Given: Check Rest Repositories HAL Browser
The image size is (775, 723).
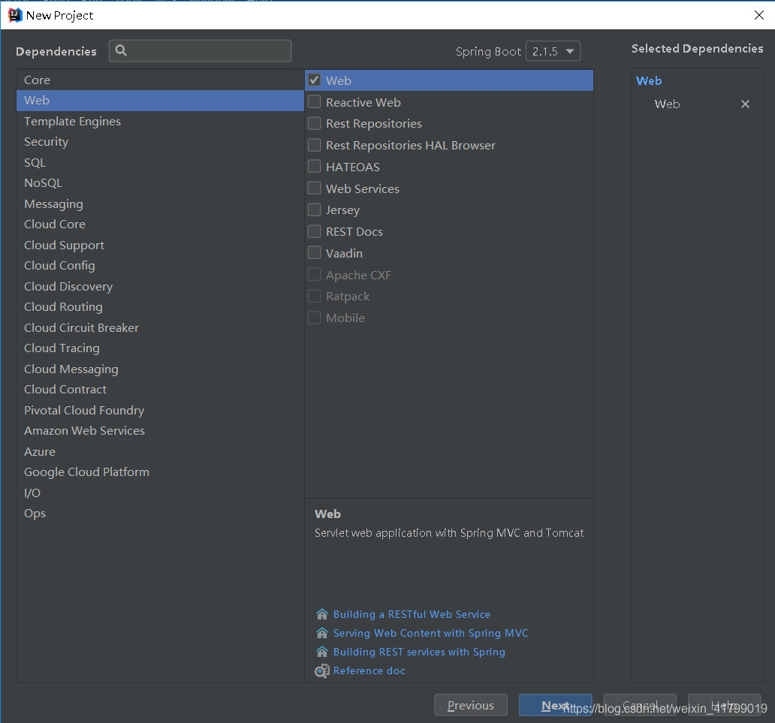Looking at the screenshot, I should point(315,145).
